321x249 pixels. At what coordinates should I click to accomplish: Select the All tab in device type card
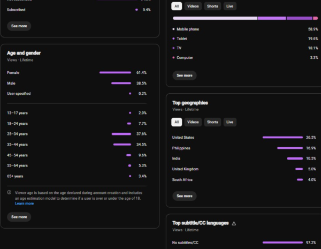(177, 6)
